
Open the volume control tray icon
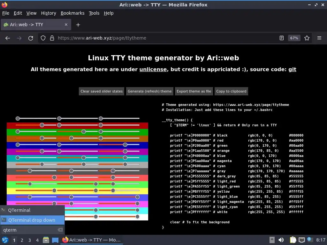[x=281, y=240]
